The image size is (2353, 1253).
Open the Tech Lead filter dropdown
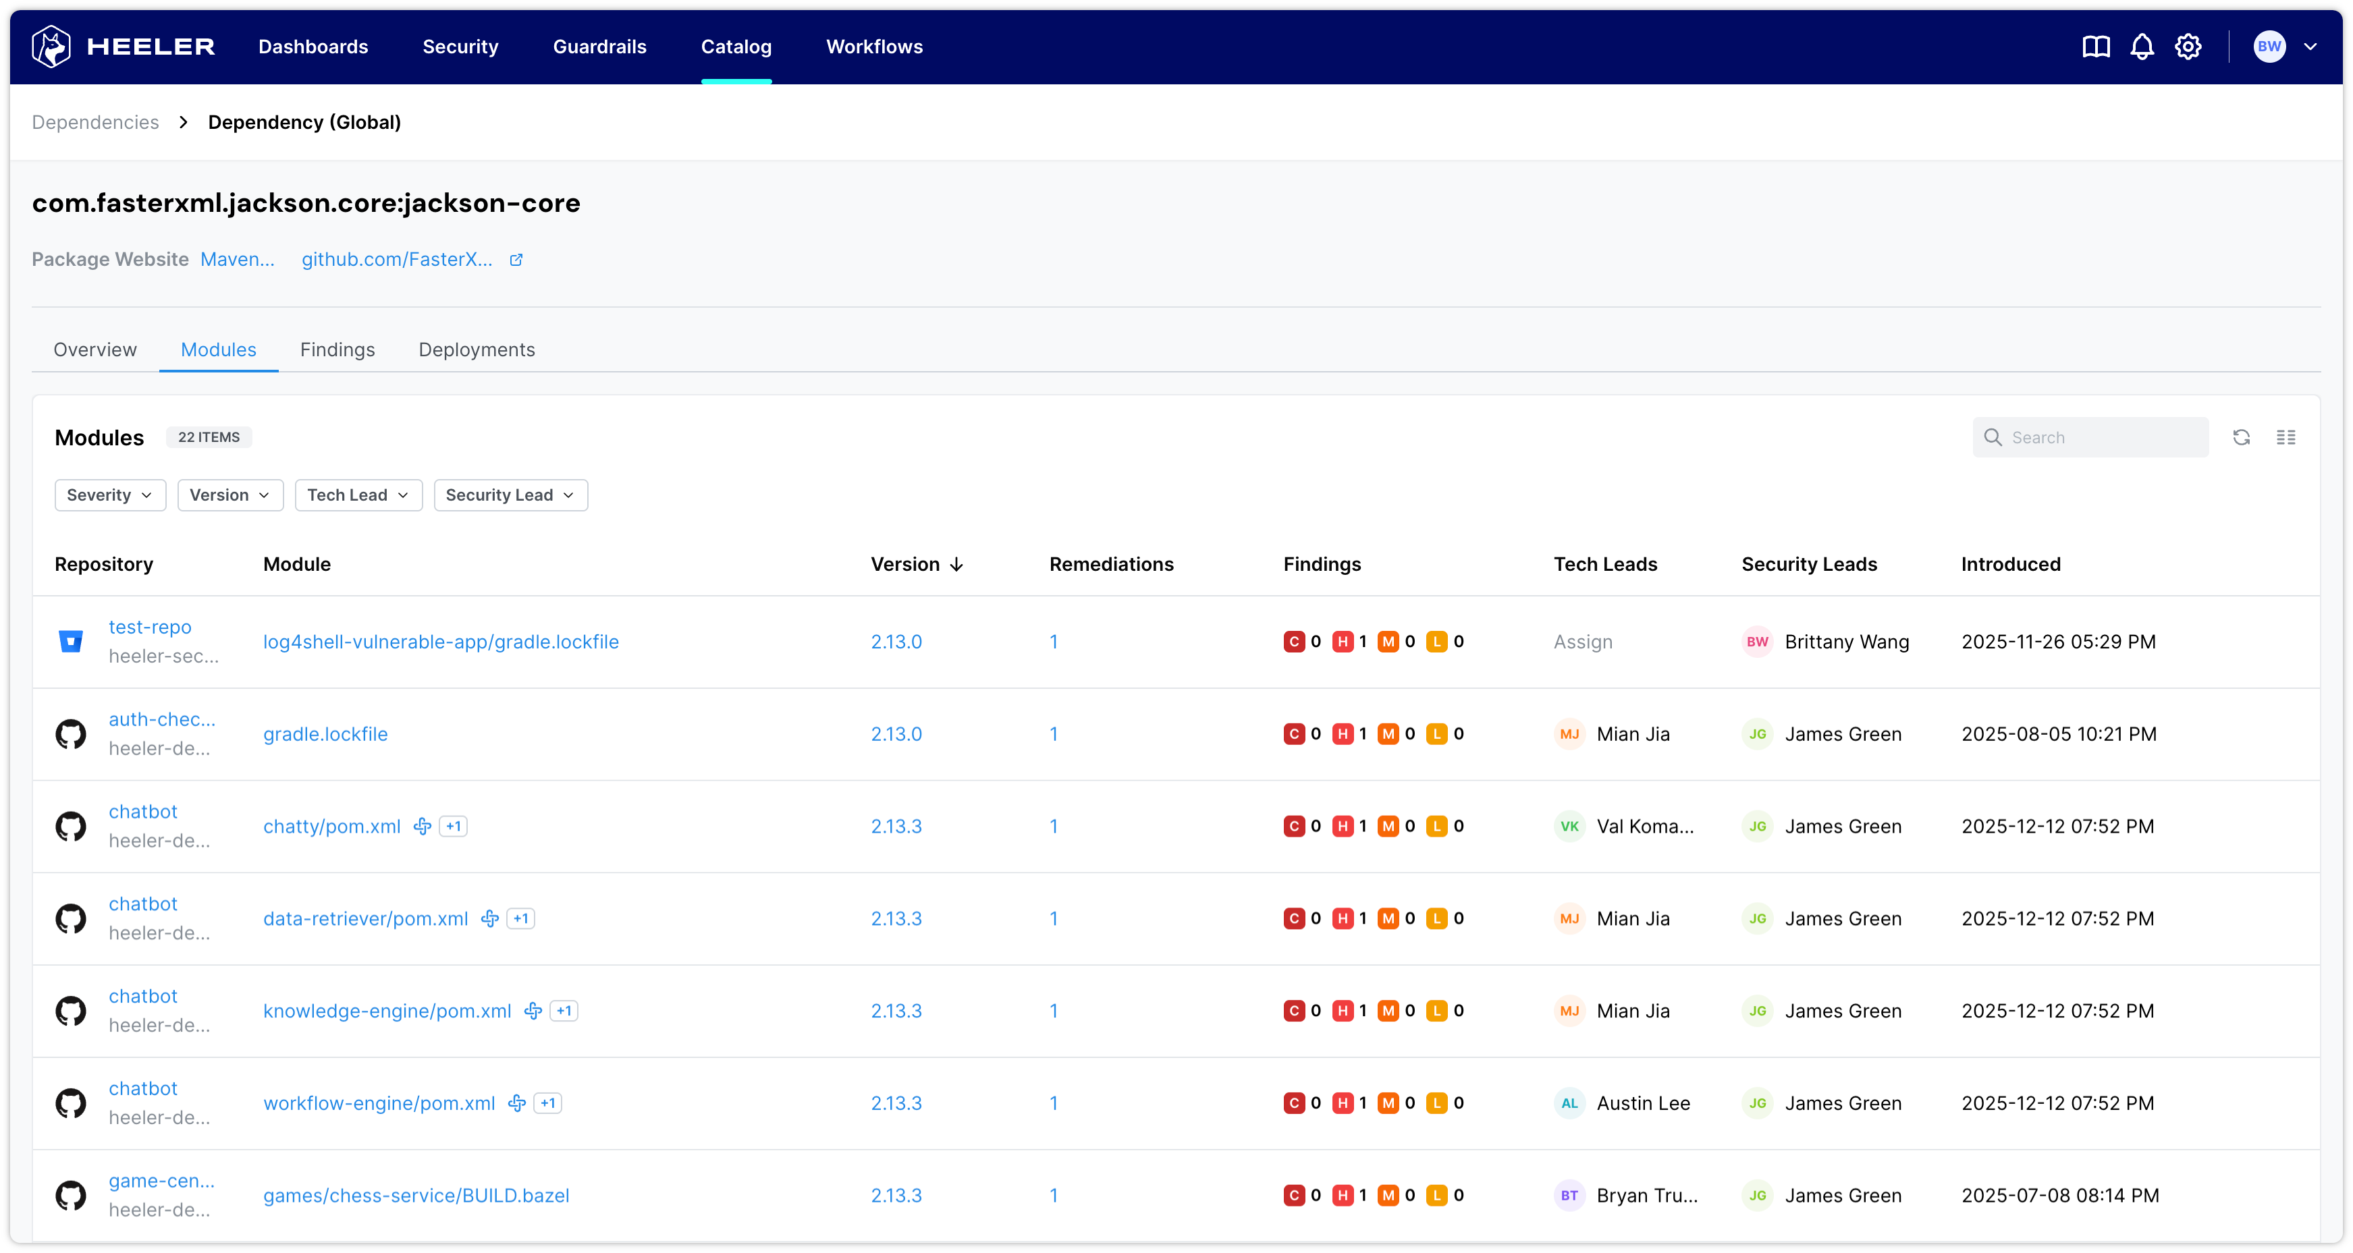[358, 495]
